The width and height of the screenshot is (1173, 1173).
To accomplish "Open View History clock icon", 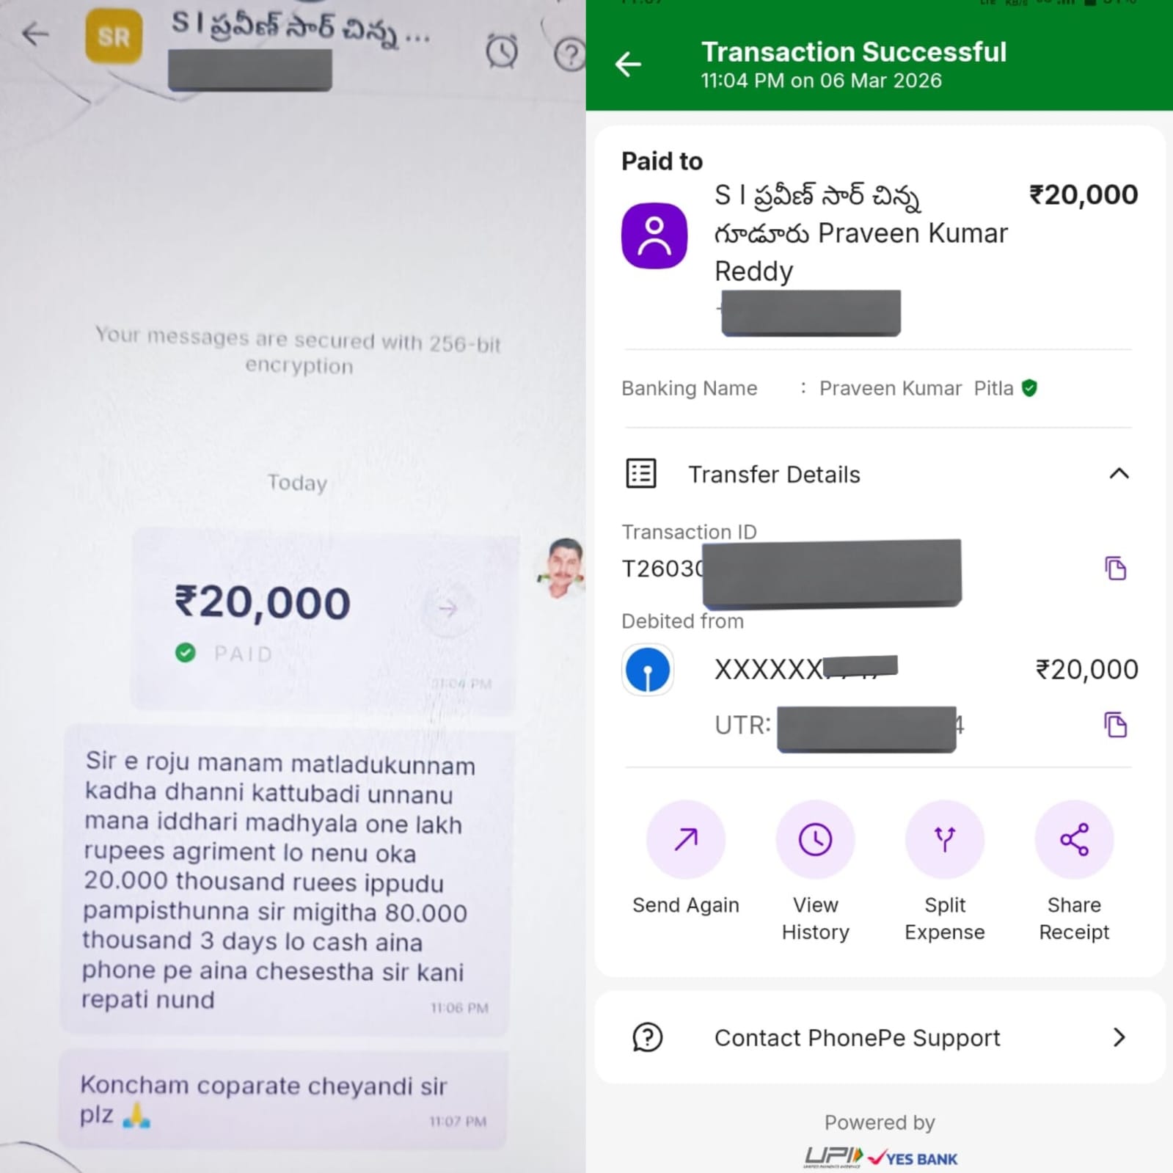I will pyautogui.click(x=815, y=839).
